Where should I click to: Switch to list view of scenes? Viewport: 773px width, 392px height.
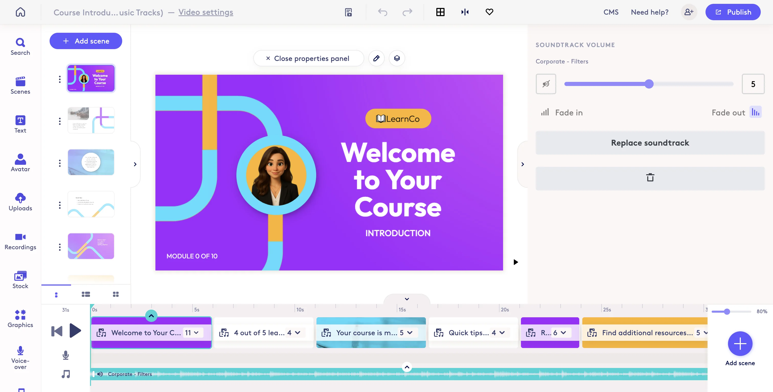86,294
